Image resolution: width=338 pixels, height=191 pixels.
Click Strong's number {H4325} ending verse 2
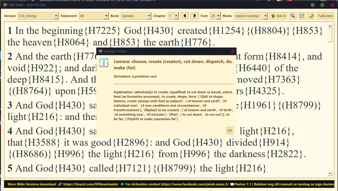point(263,91)
